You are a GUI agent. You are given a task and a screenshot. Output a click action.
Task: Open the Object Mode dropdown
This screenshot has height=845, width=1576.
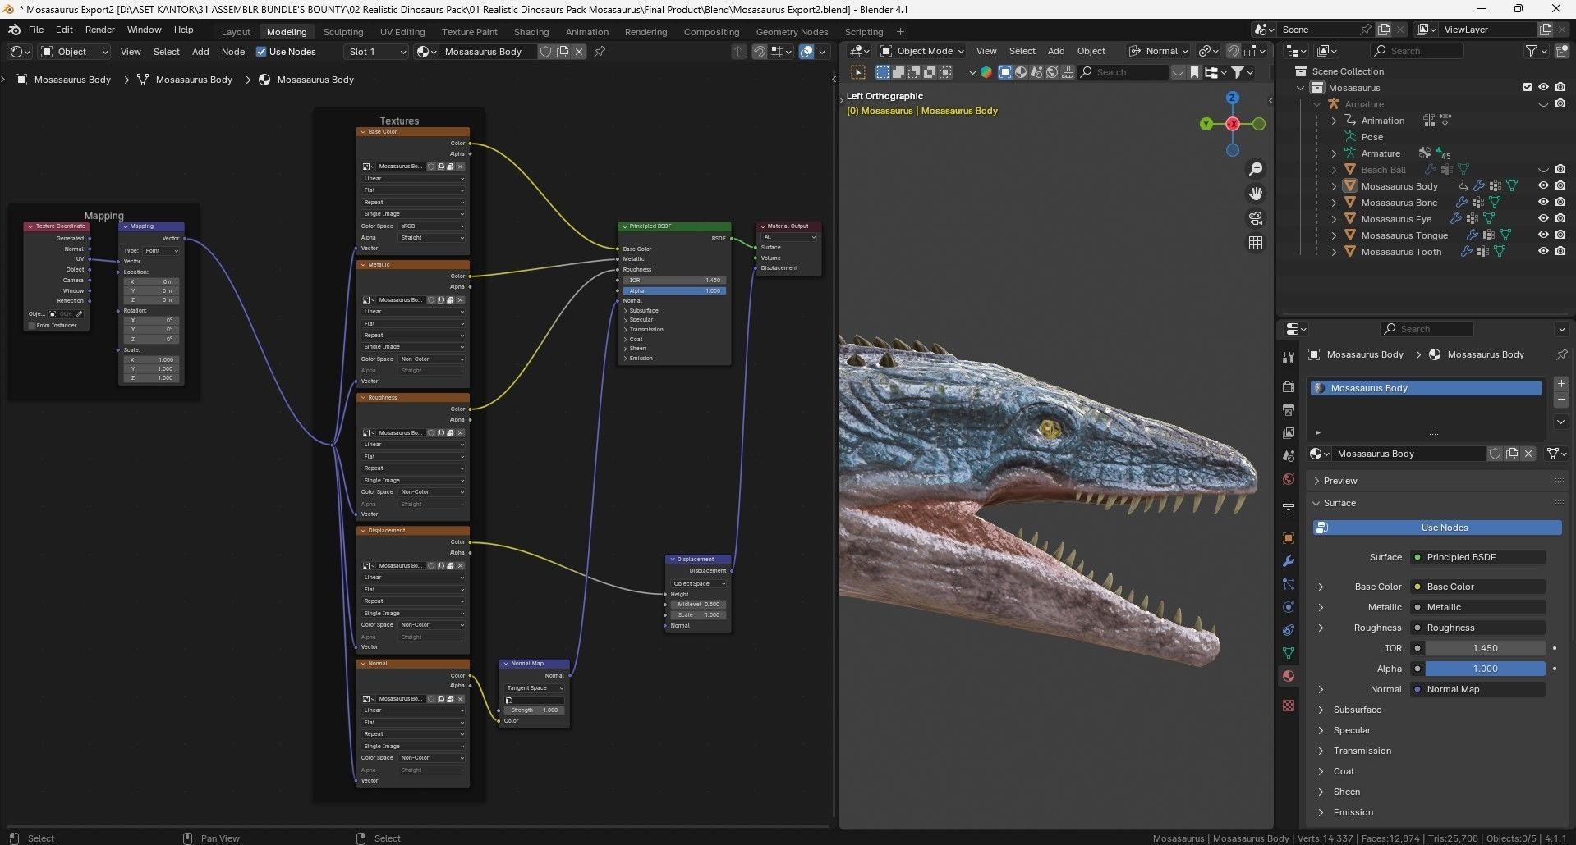921,51
